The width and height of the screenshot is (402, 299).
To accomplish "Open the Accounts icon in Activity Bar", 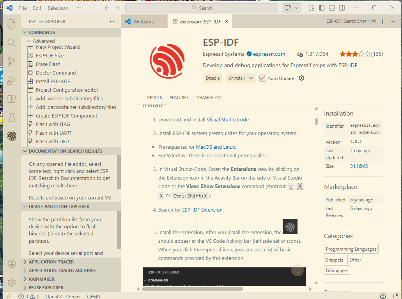I will (x=12, y=264).
